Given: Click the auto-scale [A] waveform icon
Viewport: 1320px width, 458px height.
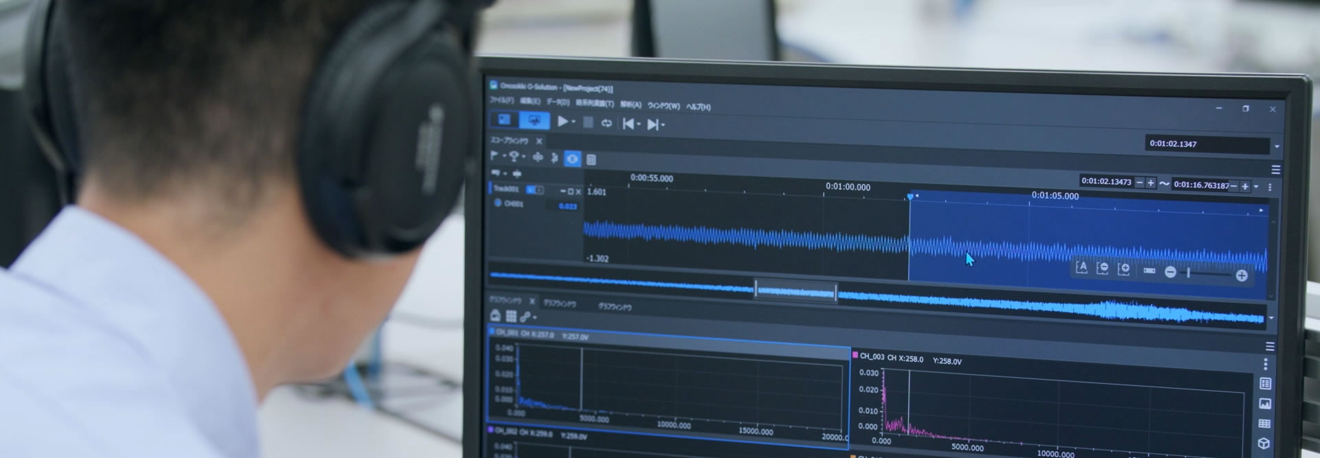Looking at the screenshot, I should [1081, 267].
